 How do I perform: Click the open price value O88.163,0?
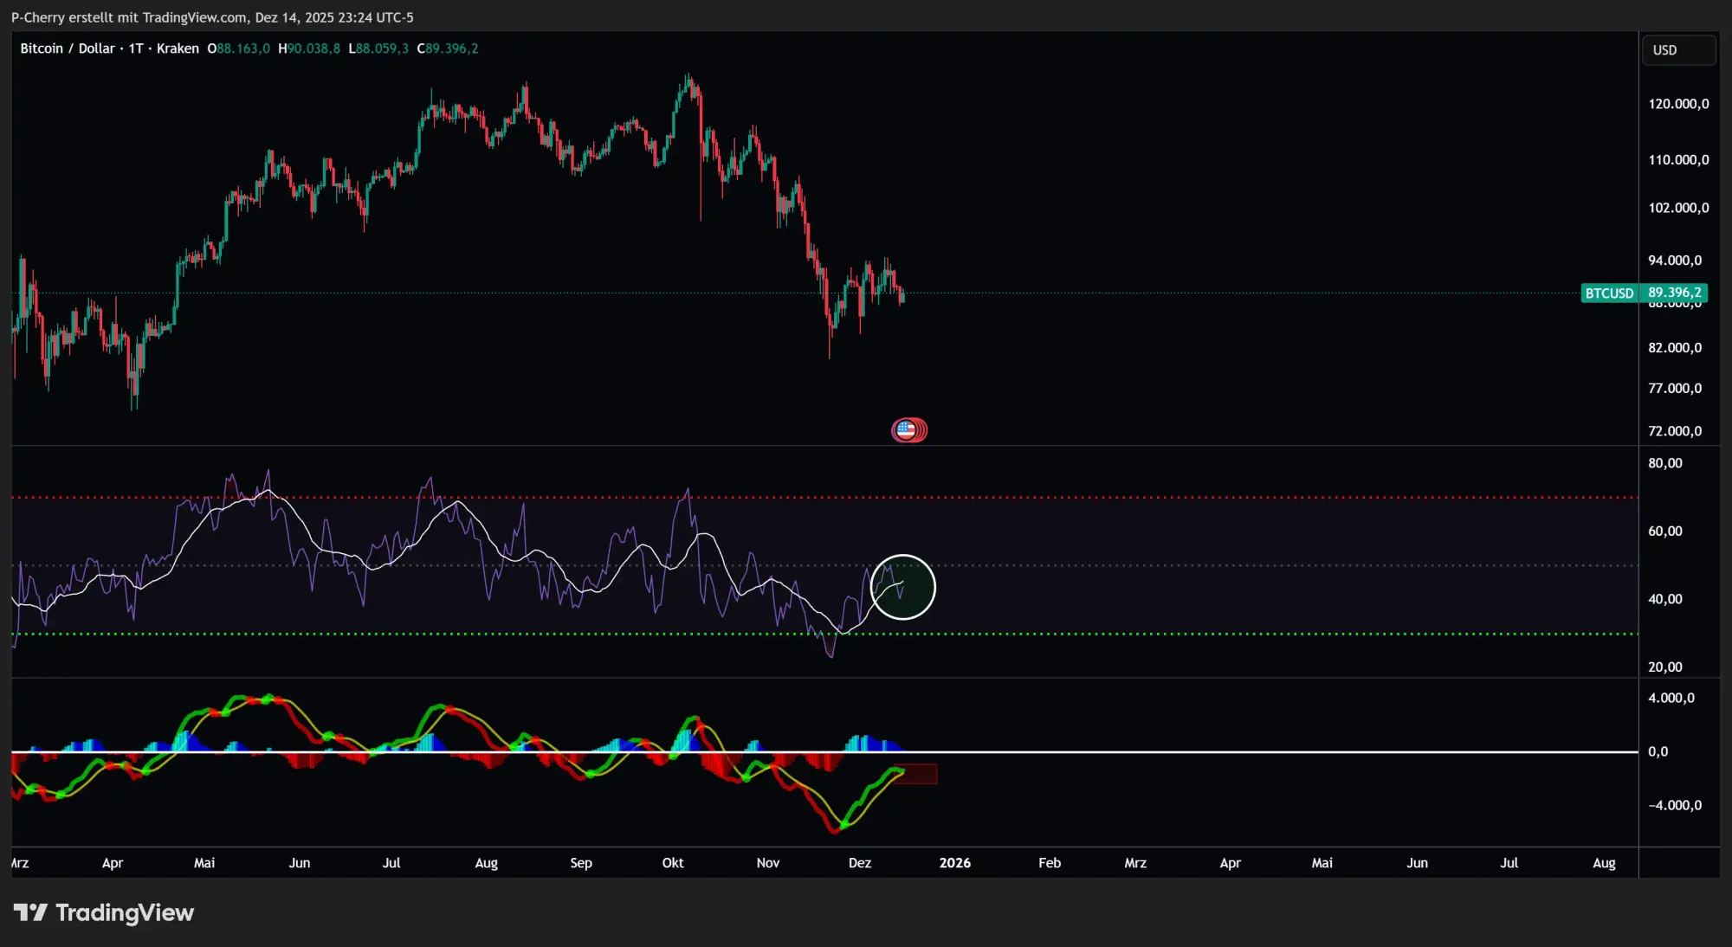click(x=239, y=48)
